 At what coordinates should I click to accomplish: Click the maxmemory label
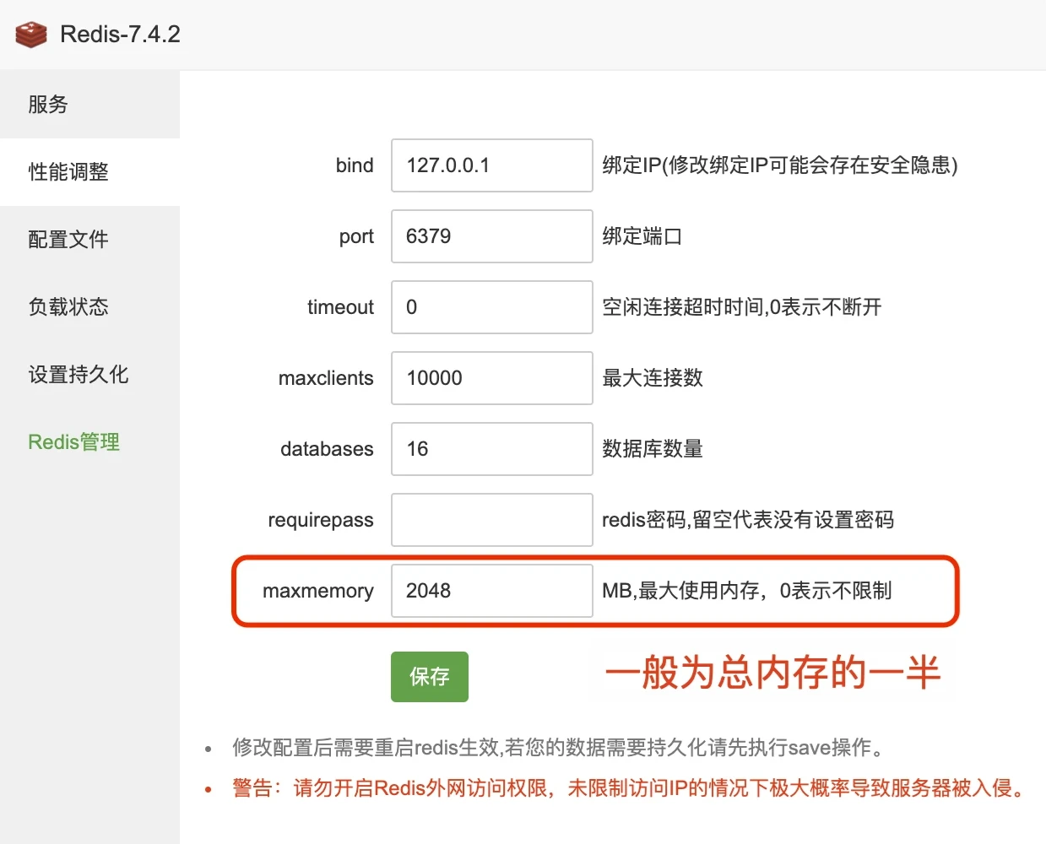(318, 592)
